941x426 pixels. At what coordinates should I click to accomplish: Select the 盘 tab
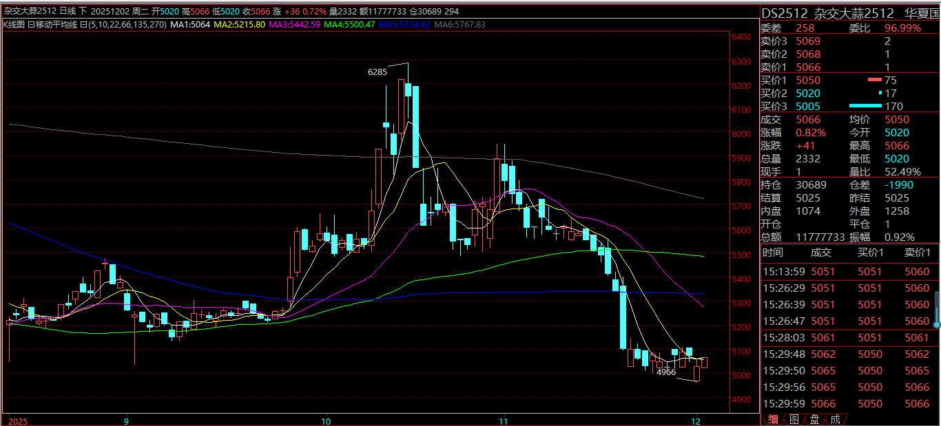point(814,419)
